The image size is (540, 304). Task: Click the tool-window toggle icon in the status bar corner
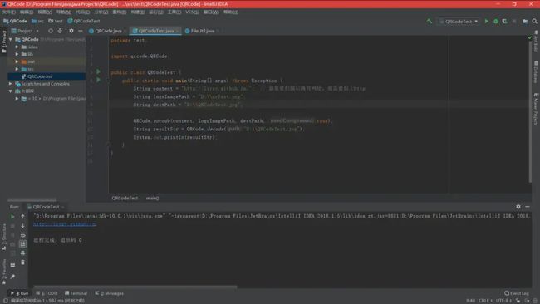(x=6, y=301)
